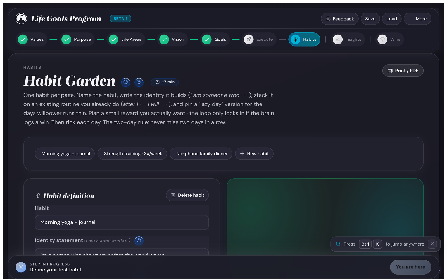Click the Print / PDF button
447x279 pixels.
click(x=403, y=71)
